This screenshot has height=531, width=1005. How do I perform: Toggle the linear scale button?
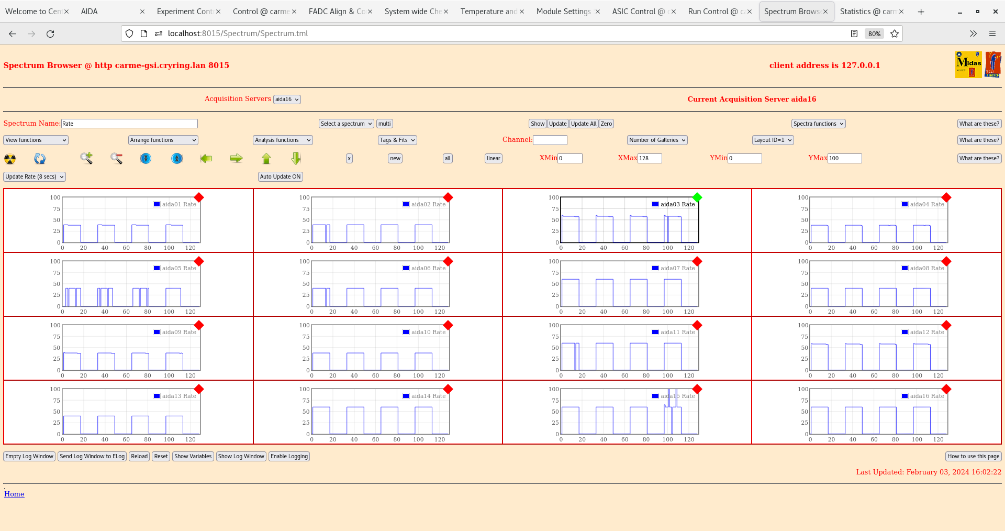[493, 159]
